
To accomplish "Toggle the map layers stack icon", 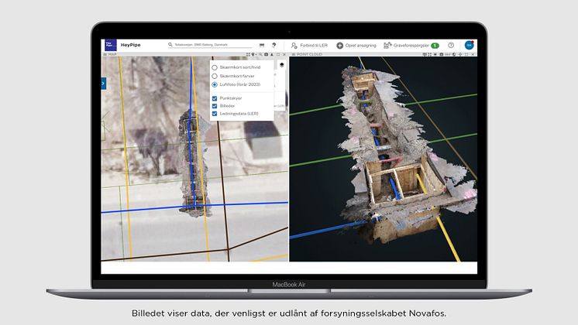I will 282,66.
